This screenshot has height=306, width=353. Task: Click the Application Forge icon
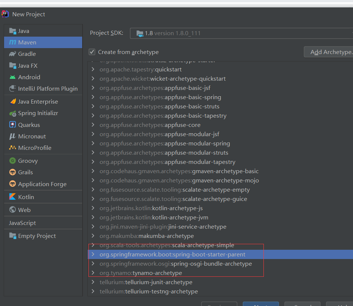click(x=13, y=184)
